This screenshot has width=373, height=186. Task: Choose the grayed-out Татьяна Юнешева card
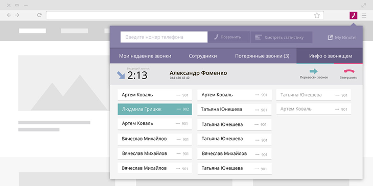(314, 95)
